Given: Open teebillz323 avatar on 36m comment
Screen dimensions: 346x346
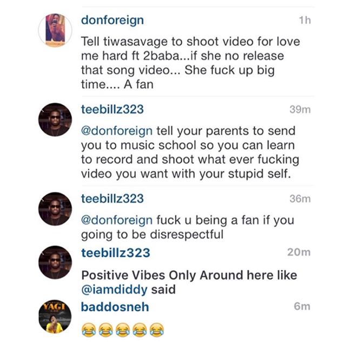Looking at the screenshot, I should (x=55, y=209).
